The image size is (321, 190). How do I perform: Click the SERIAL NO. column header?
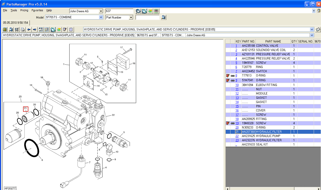pos(305,41)
